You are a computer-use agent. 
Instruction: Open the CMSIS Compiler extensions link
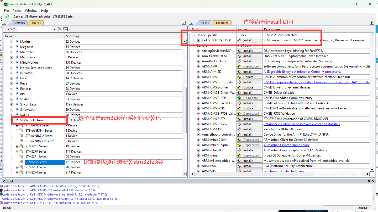tap(317, 82)
